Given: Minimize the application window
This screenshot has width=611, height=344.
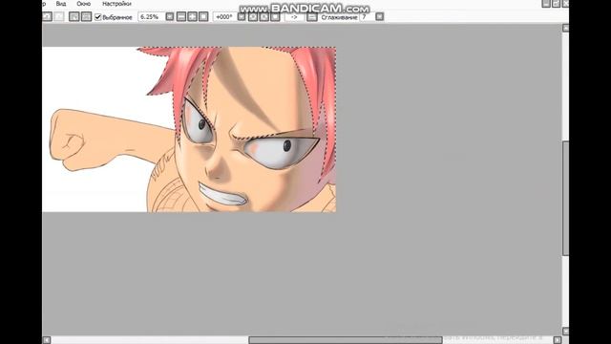Looking at the screenshot, I should pos(546,4).
